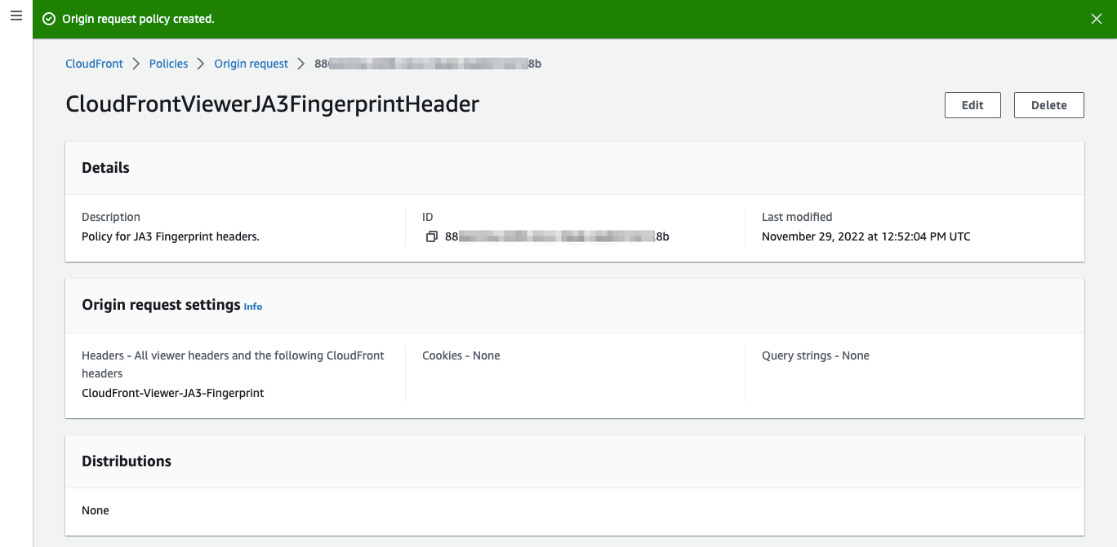The image size is (1117, 547).
Task: Open the Origin request breadcrumb link
Action: tap(251, 64)
